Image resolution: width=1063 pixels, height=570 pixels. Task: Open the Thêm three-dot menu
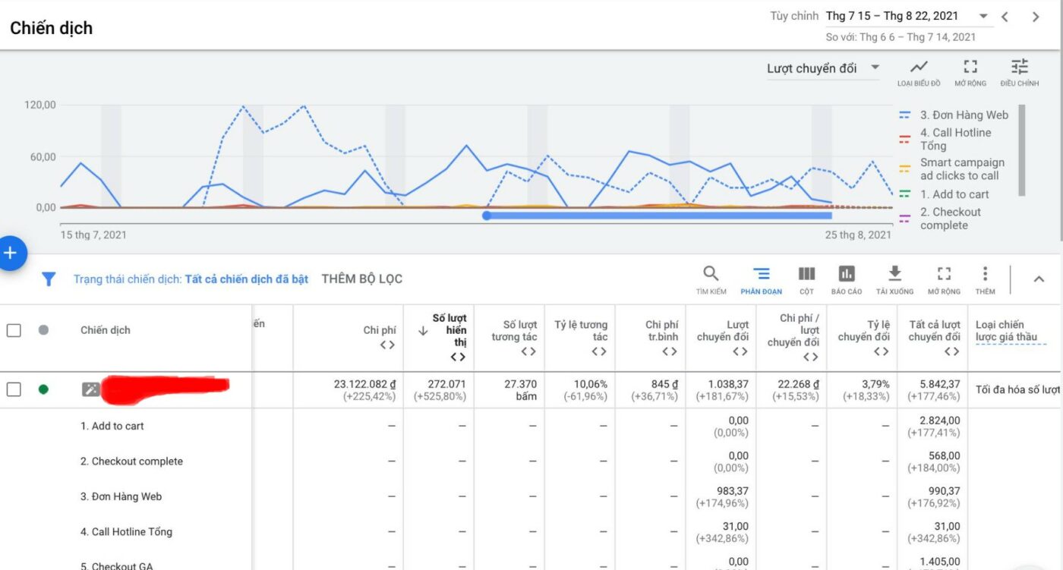[x=985, y=273]
